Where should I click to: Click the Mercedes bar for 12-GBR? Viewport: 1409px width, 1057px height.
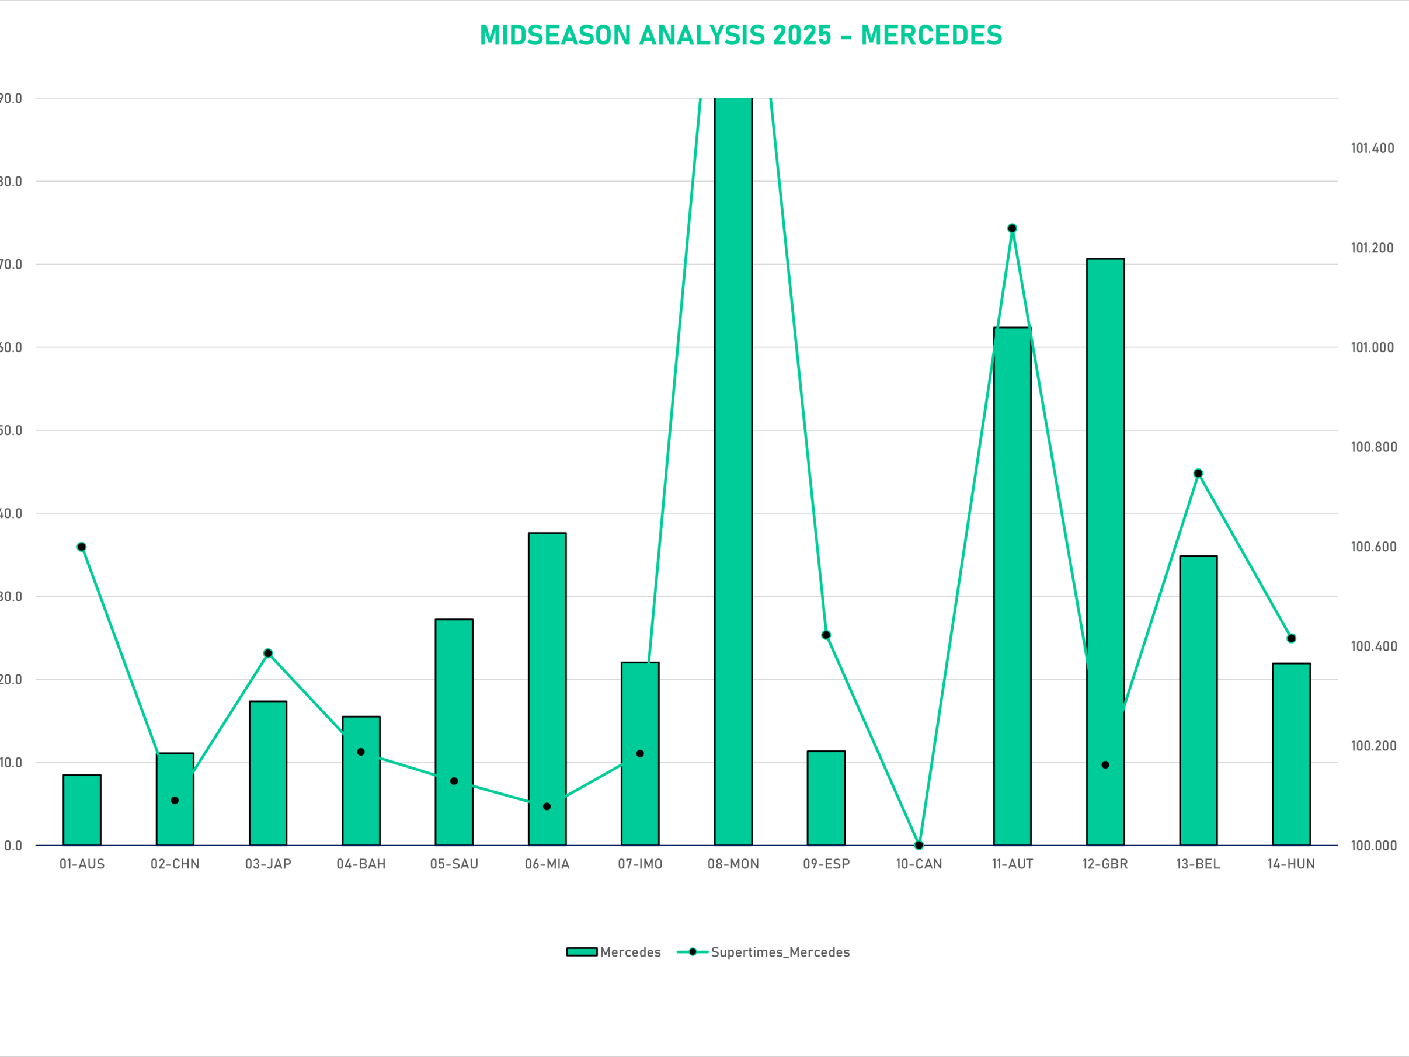(x=1105, y=552)
